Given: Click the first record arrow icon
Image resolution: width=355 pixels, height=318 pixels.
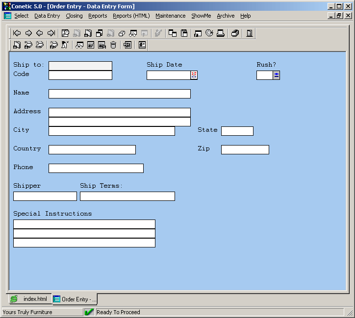Looking at the screenshot, I should (x=17, y=33).
